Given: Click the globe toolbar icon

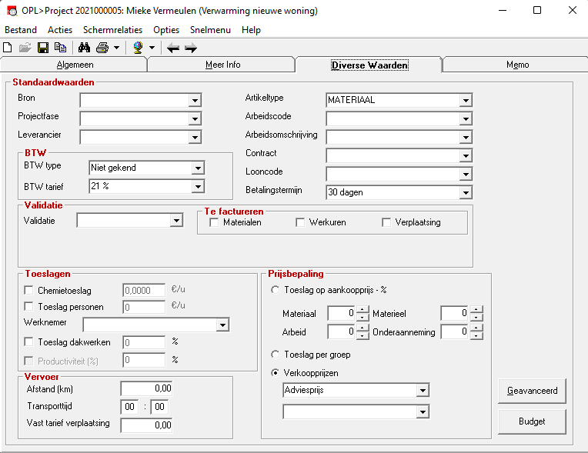Looking at the screenshot, I should coord(138,48).
